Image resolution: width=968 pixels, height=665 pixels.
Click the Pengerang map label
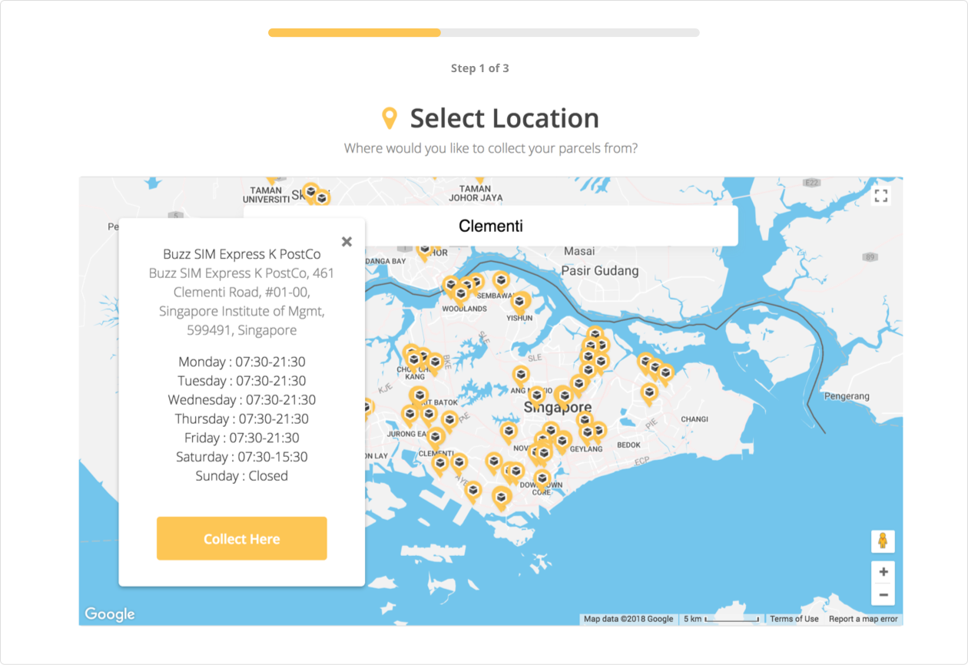[x=847, y=396]
